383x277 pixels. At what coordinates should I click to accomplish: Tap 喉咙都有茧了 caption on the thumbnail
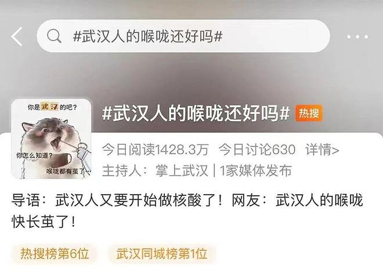coord(68,172)
